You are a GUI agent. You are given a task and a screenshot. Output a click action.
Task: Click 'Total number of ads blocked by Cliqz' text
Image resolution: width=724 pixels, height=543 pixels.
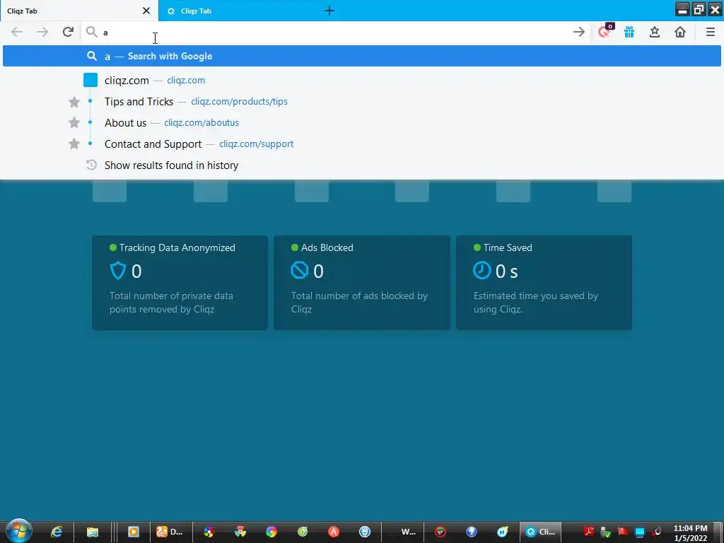click(359, 303)
